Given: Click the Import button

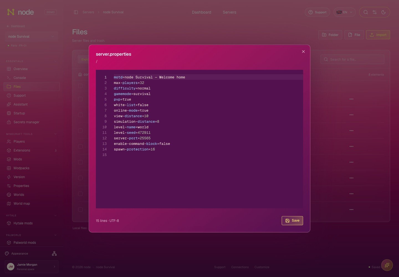Looking at the screenshot, I should 378,35.
